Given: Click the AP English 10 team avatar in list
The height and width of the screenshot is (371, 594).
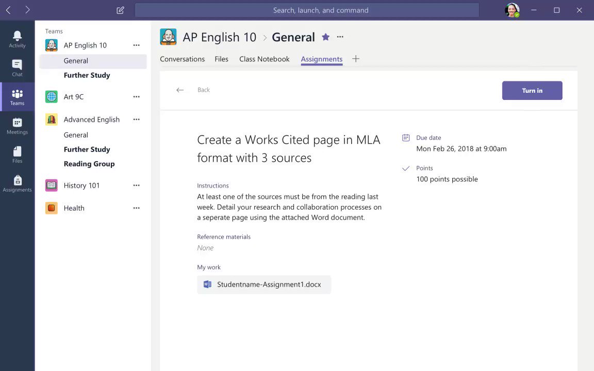Looking at the screenshot, I should (52, 45).
